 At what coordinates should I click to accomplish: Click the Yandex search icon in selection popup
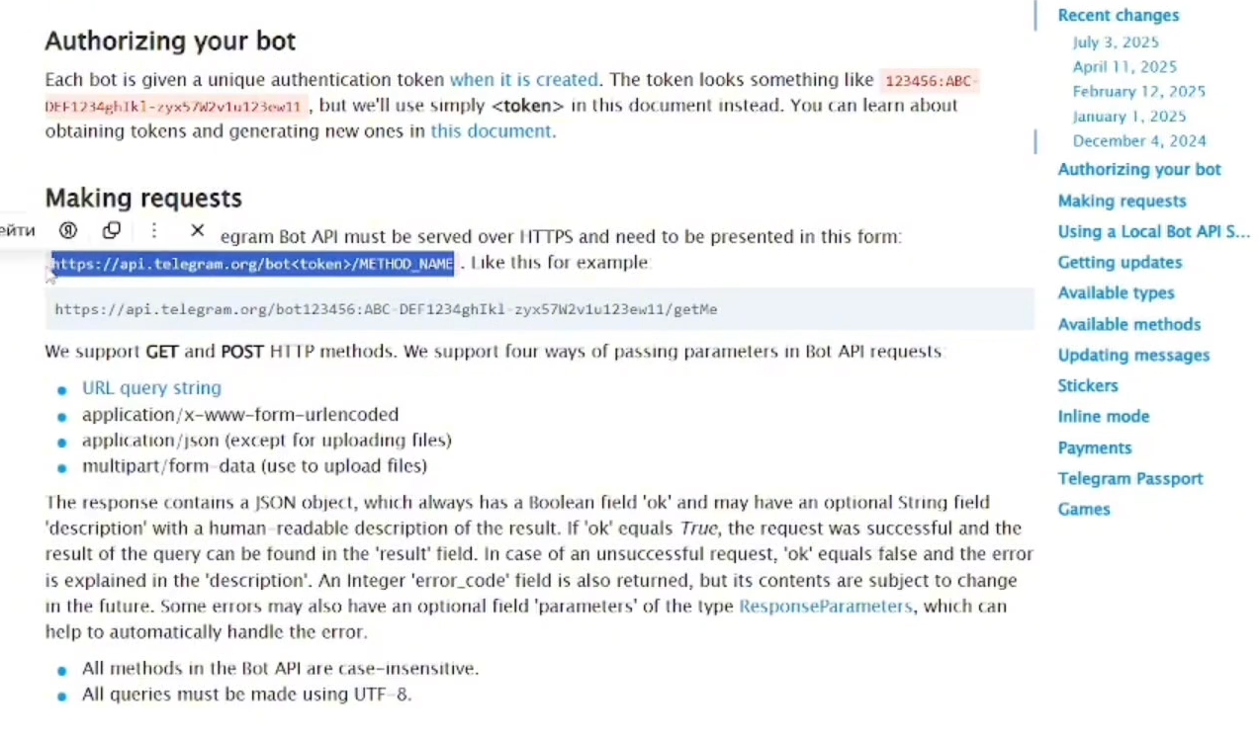pos(68,230)
